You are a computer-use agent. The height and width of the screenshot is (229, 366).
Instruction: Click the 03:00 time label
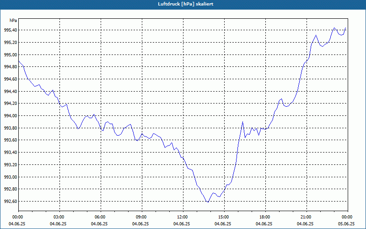tap(60, 217)
